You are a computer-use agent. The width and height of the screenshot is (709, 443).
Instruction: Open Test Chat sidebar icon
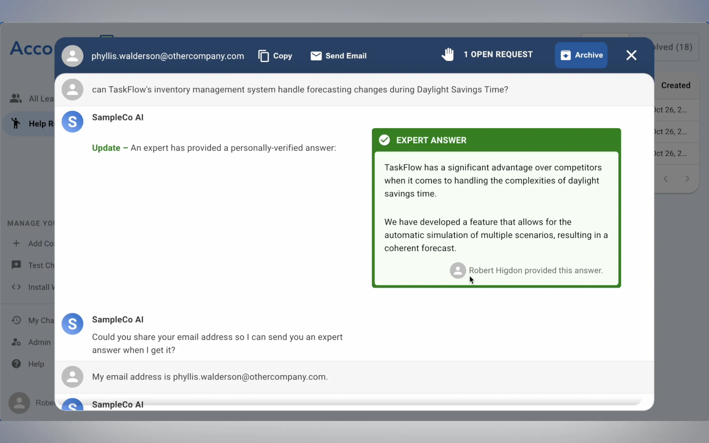click(16, 265)
